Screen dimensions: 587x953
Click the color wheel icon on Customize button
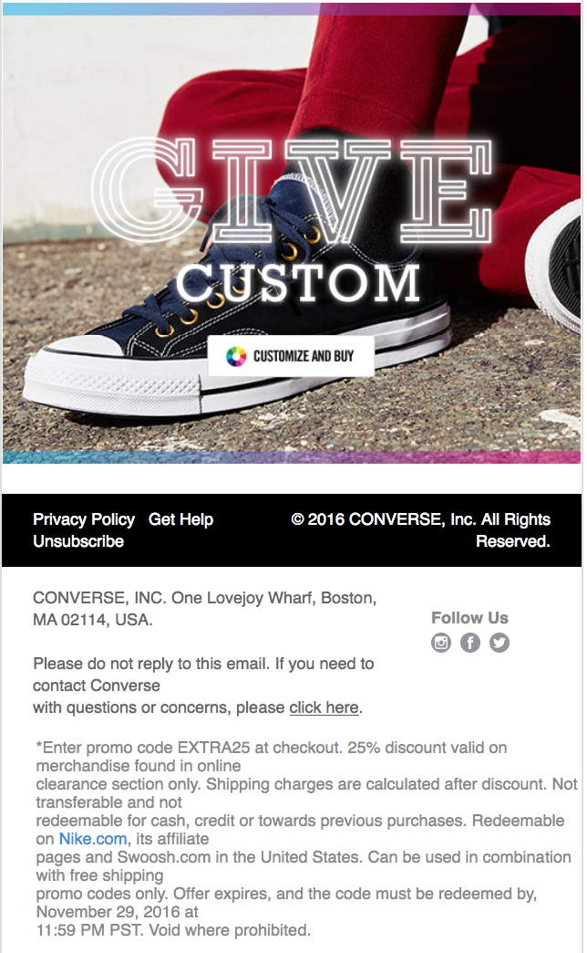click(x=236, y=356)
